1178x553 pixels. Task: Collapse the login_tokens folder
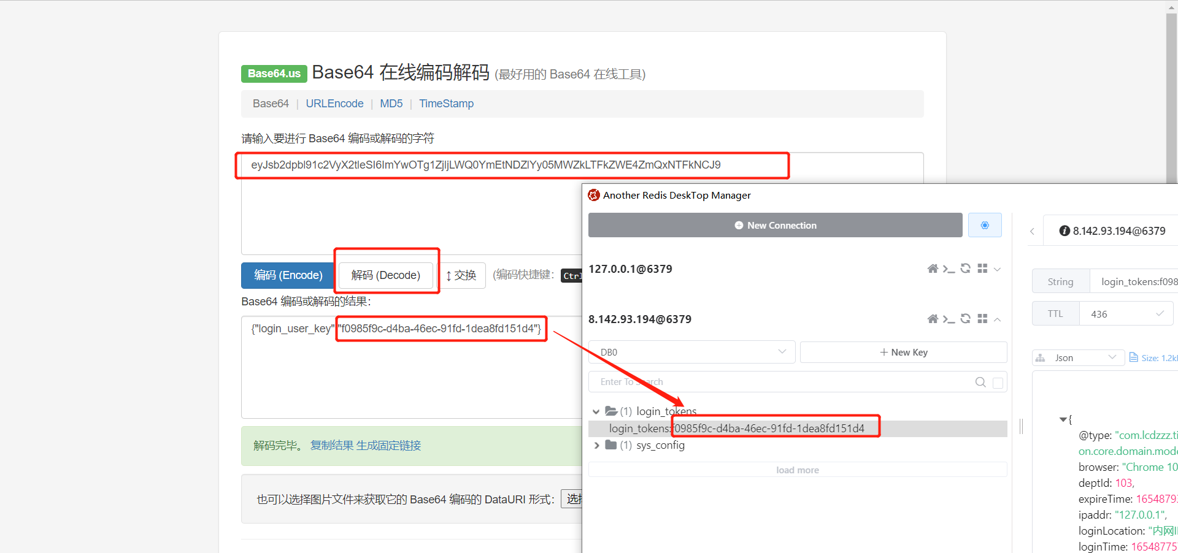[x=596, y=411]
